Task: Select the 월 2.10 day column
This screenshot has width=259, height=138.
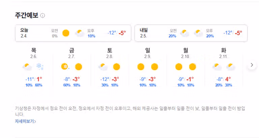Action: coord(186,67)
